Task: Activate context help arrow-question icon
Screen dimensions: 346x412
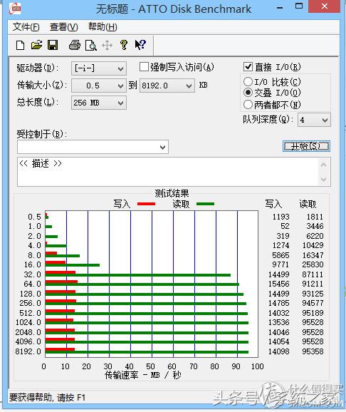Action: click(140, 45)
